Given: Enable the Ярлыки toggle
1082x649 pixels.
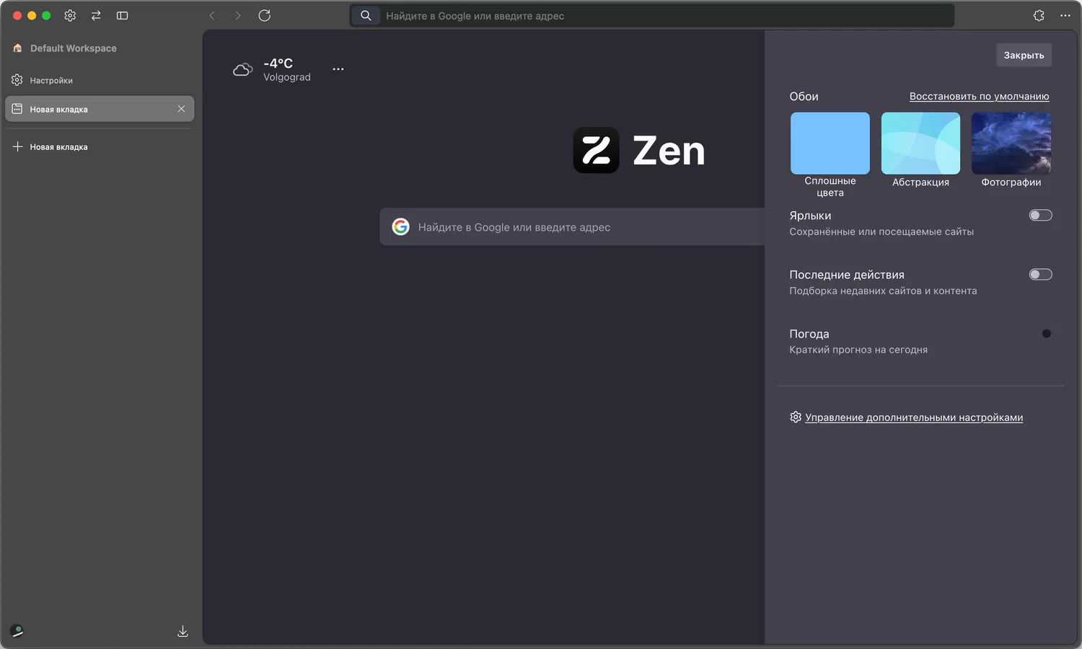Looking at the screenshot, I should (1040, 215).
